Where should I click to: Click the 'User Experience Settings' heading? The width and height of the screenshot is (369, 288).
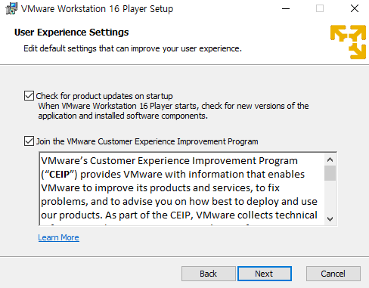[x=72, y=33]
